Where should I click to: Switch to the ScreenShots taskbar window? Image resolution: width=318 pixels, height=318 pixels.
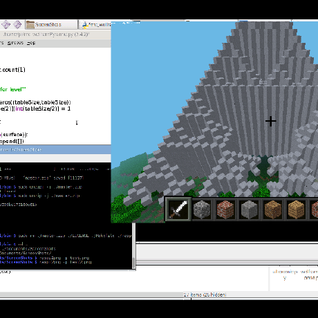tap(51, 24)
